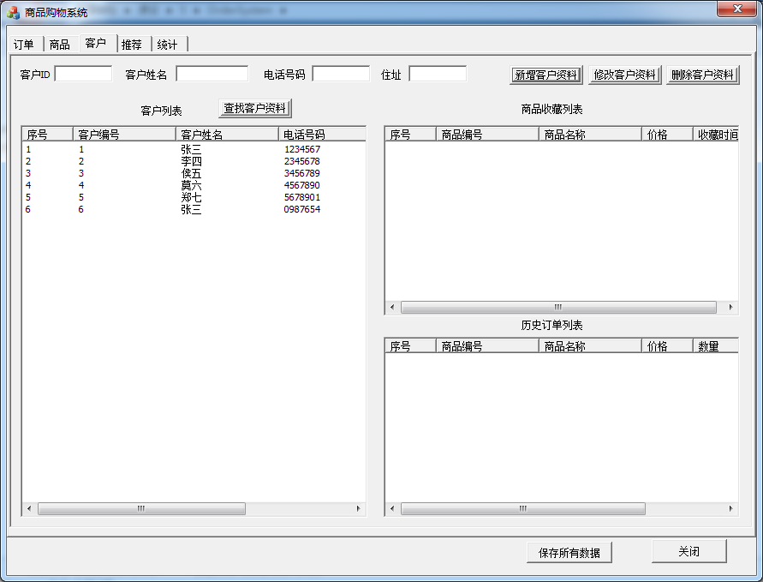This screenshot has width=763, height=582.
Task: Click 价格 header in 历史订单列表
Action: 667,345
